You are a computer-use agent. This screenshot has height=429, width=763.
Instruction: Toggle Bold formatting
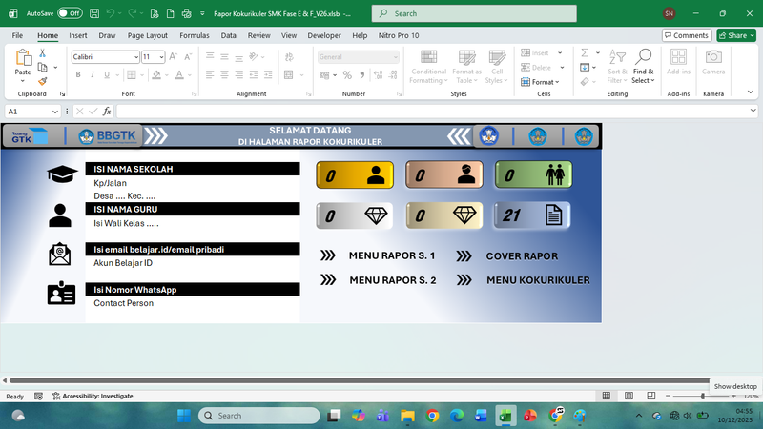point(78,75)
